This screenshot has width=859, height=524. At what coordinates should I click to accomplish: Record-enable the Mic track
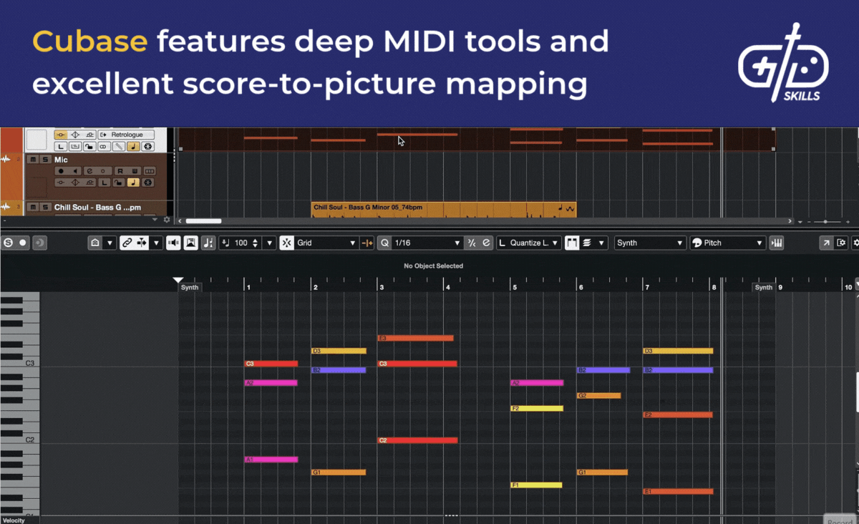pyautogui.click(x=61, y=171)
